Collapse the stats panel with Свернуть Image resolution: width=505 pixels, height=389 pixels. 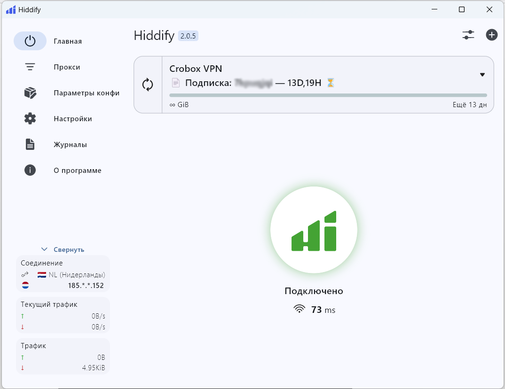[63, 249]
